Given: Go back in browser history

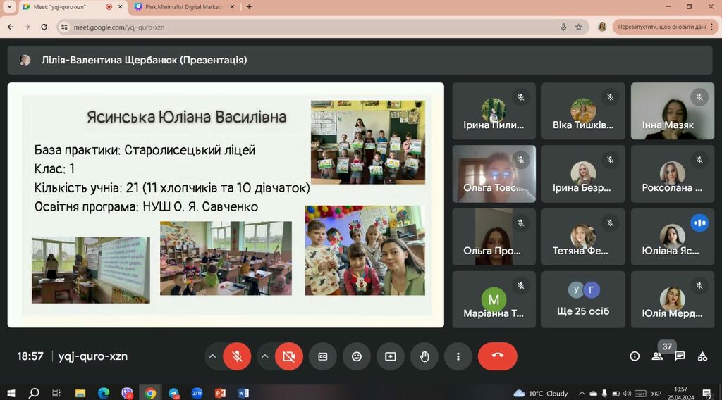Looking at the screenshot, I should click(10, 27).
